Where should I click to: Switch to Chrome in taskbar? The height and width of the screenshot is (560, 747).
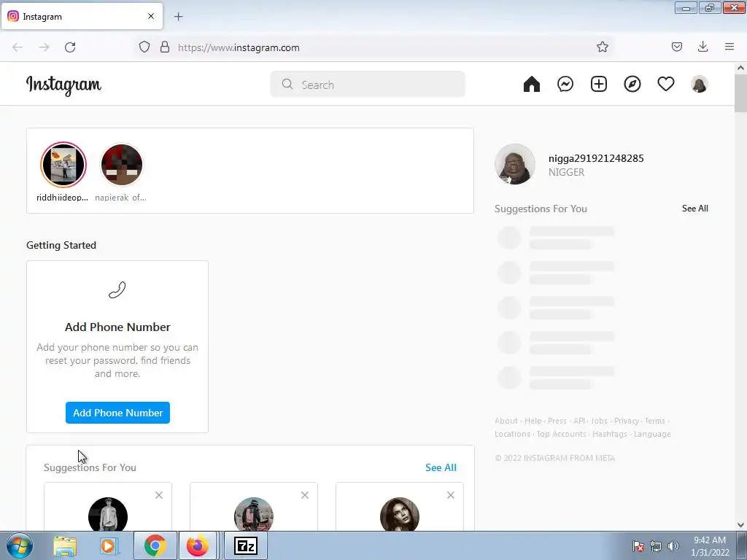(x=155, y=545)
